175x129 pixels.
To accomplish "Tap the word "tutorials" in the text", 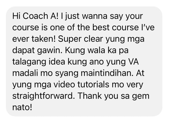I will tap(93, 85).
